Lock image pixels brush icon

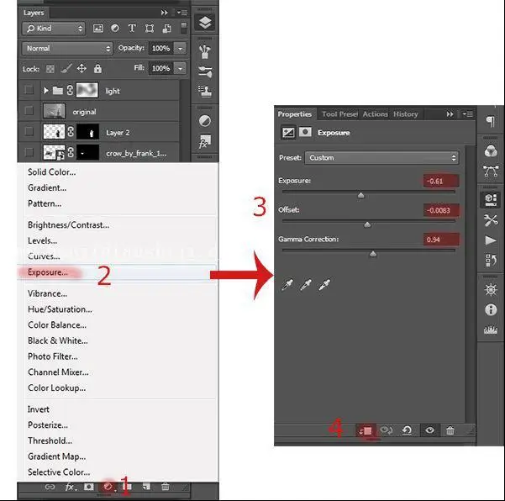point(66,68)
